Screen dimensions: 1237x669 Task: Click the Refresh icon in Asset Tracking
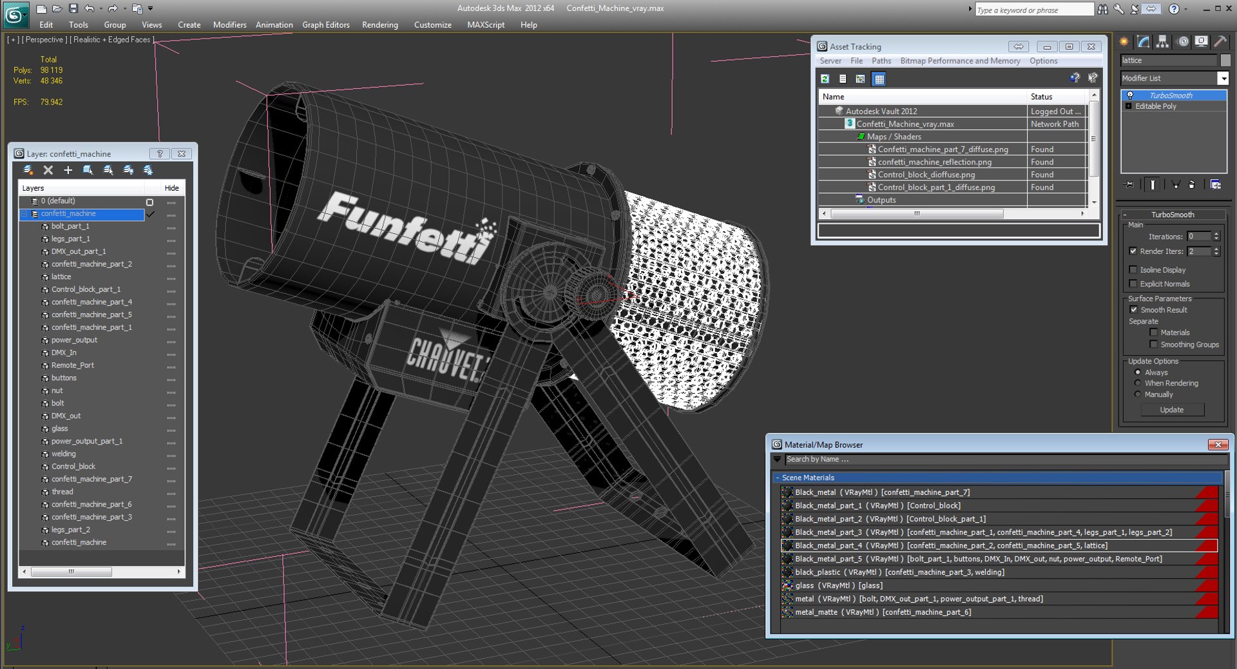825,79
